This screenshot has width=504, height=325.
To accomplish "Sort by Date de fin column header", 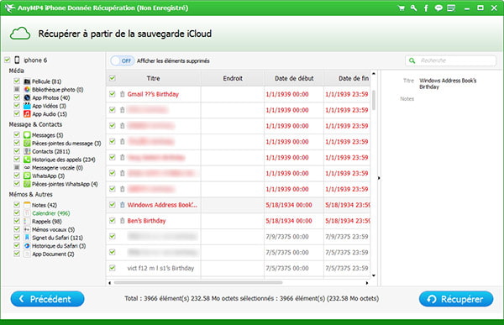I will click(347, 78).
